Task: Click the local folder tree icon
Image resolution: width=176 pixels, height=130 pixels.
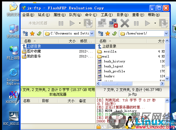Action: pyautogui.click(x=25, y=34)
